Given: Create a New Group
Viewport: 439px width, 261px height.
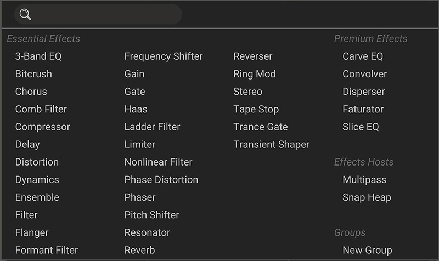Looking at the screenshot, I should tap(367, 250).
